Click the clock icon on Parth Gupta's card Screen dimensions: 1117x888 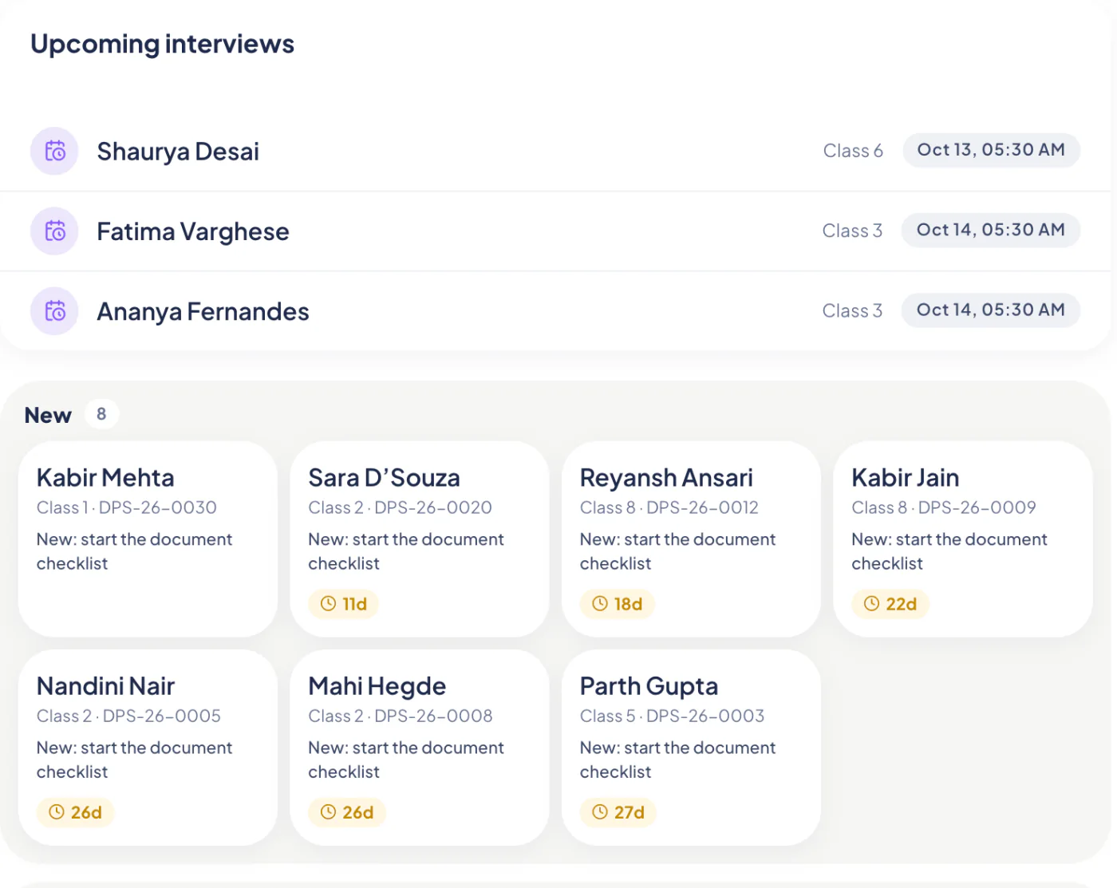pyautogui.click(x=600, y=812)
